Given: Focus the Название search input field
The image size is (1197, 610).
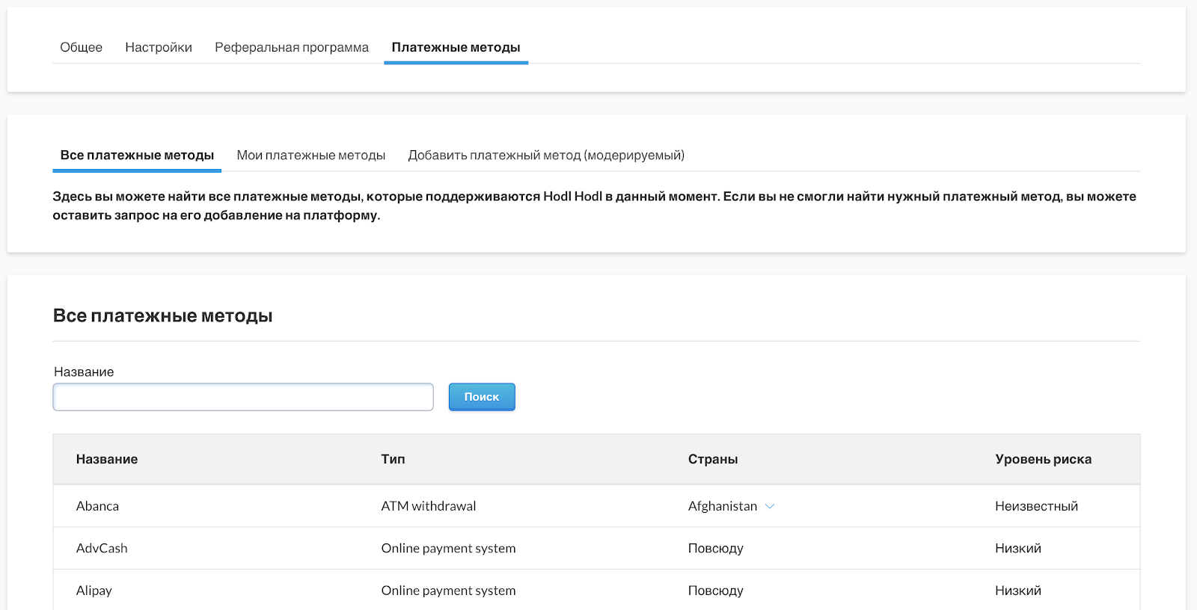Looking at the screenshot, I should 243,397.
